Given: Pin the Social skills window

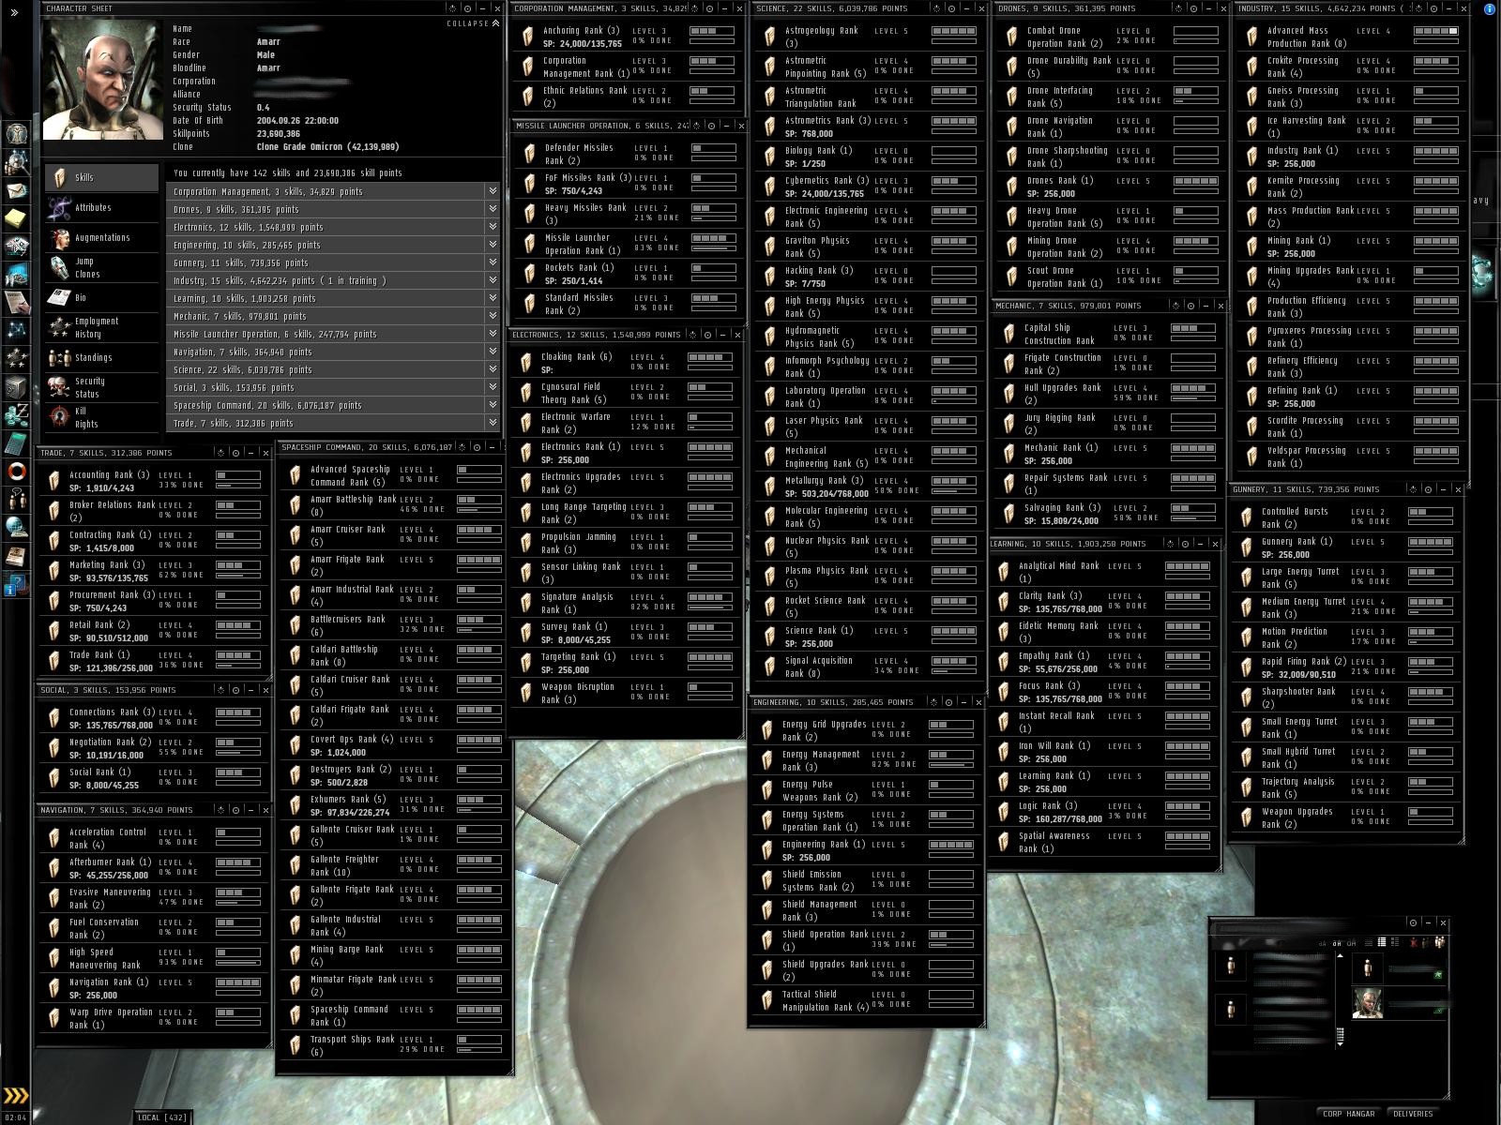Looking at the screenshot, I should tap(236, 690).
